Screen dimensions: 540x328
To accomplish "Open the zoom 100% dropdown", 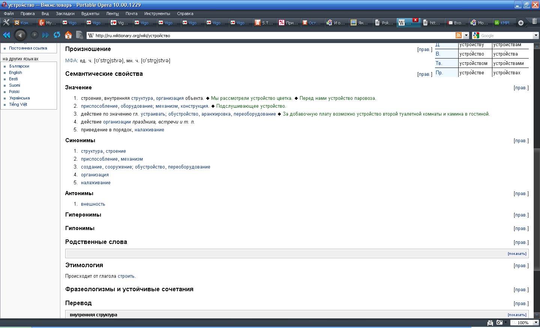I will (x=536, y=323).
